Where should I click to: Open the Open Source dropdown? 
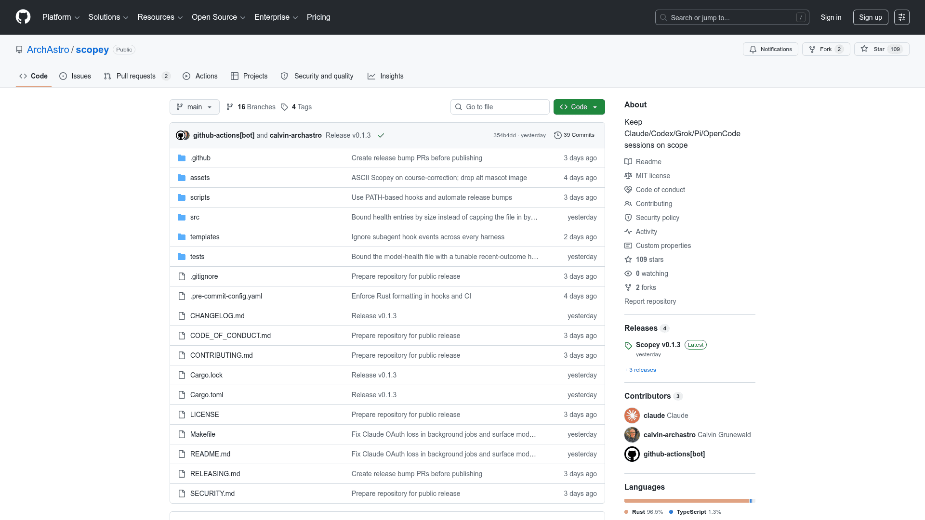pos(218,17)
